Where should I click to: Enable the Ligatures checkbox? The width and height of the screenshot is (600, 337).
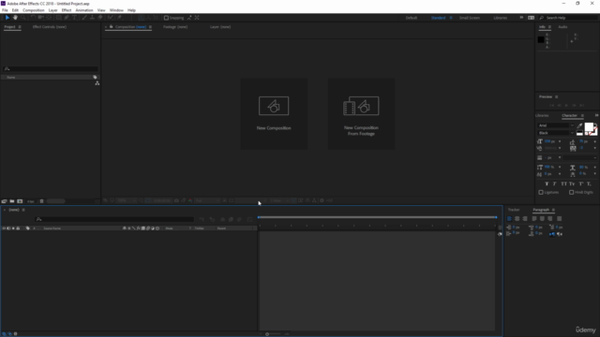[x=541, y=192]
